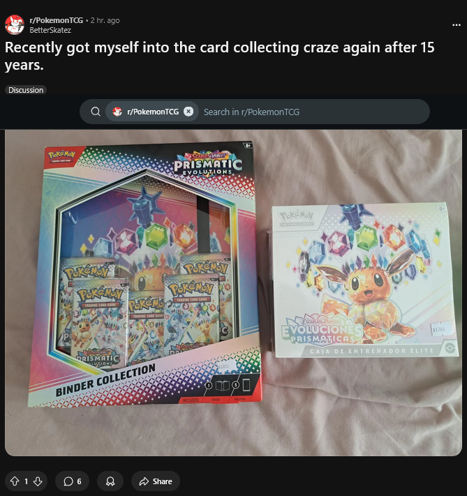Downvote the post with the down arrow
This screenshot has width=467, height=496.
click(x=38, y=481)
